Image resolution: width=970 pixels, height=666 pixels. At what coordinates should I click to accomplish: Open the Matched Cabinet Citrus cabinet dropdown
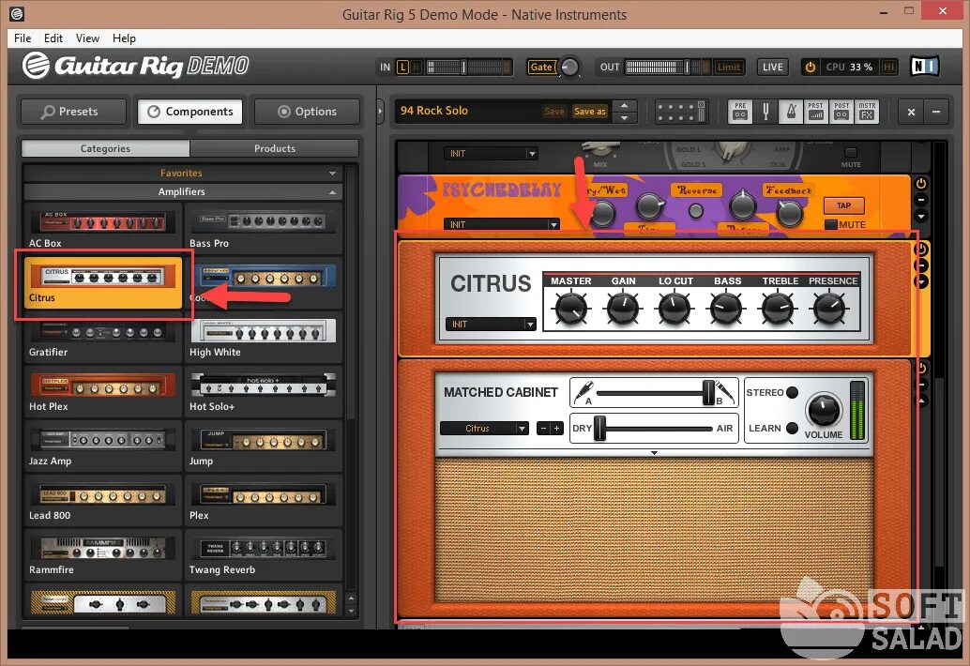(x=484, y=428)
